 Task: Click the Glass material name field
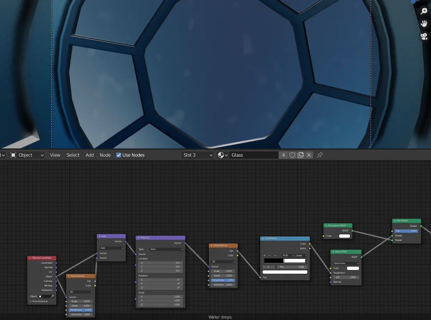click(253, 155)
